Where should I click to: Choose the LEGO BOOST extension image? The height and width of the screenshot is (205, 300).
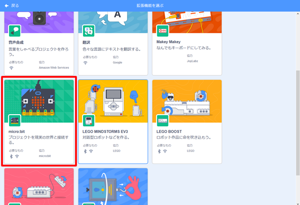187,101
